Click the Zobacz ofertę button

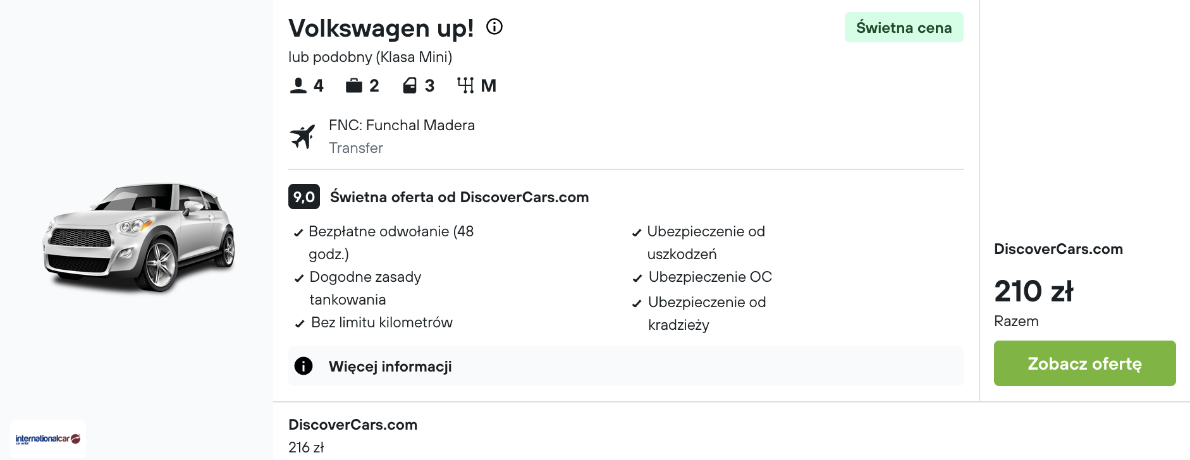point(1085,363)
